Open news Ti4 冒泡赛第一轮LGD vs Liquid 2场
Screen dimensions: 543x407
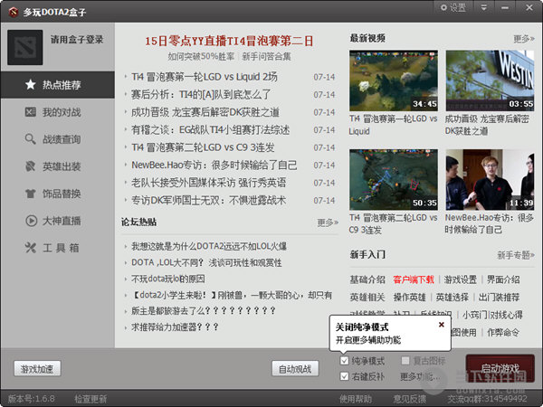(x=205, y=77)
